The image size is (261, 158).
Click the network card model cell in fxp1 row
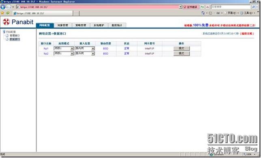coord(150,48)
